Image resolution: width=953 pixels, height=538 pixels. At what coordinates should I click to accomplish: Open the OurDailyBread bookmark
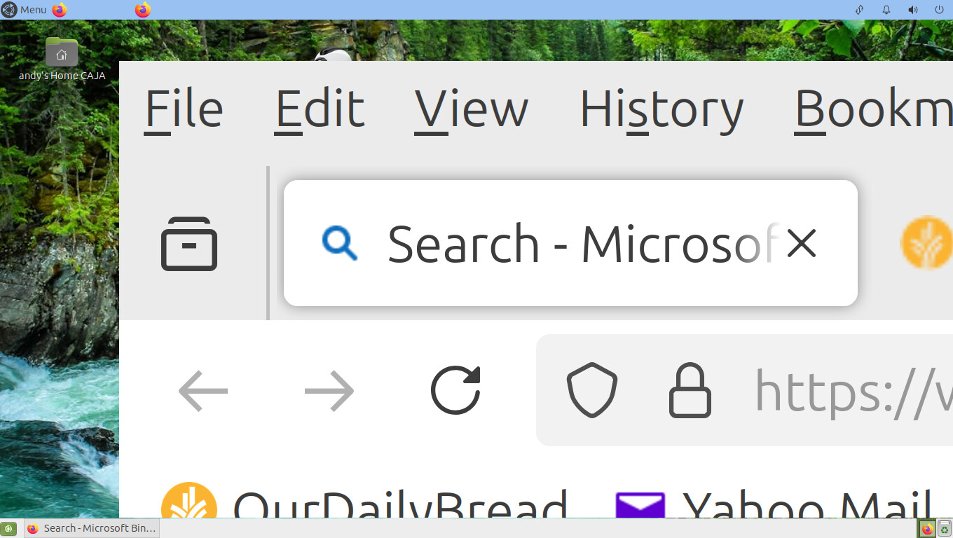point(364,503)
